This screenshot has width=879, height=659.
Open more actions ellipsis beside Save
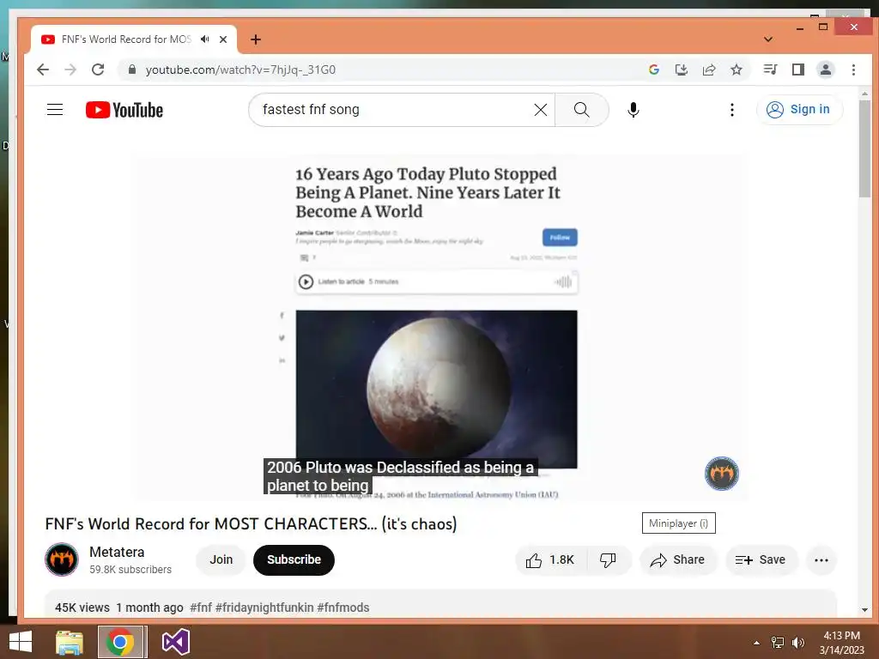pos(821,559)
